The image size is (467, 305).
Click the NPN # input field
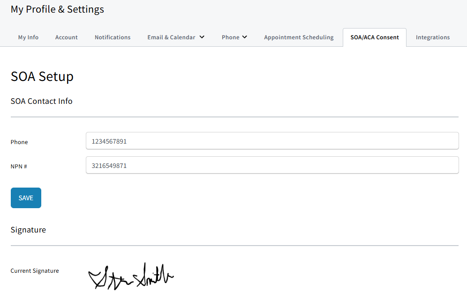tap(272, 165)
